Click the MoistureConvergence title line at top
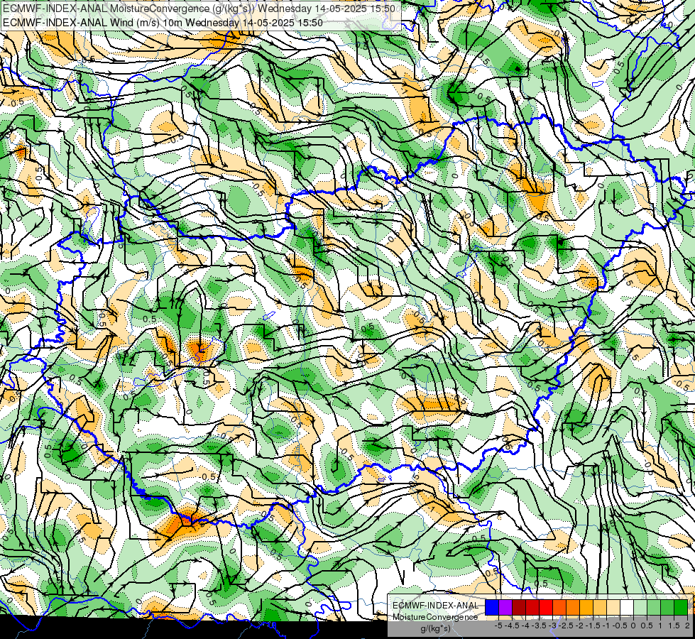Image resolution: width=695 pixels, height=639 pixels. 199,9
